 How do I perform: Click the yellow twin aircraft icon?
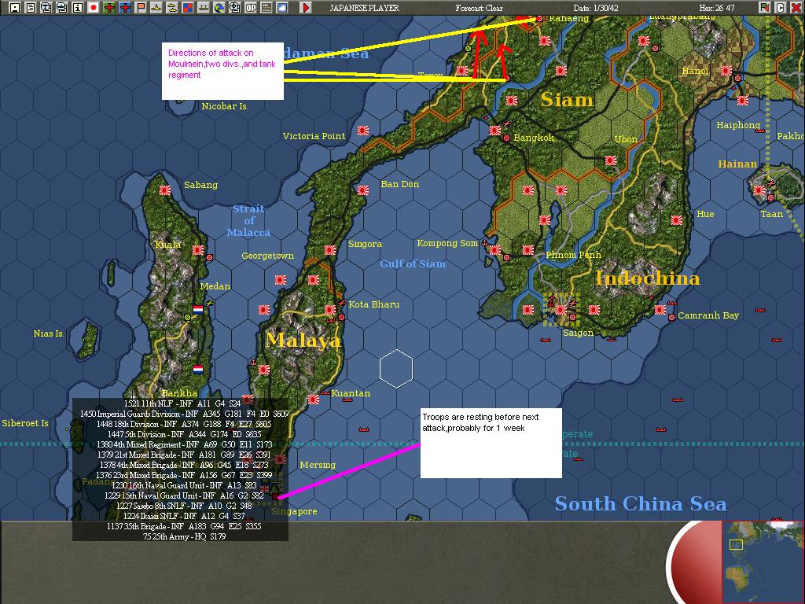(172, 8)
